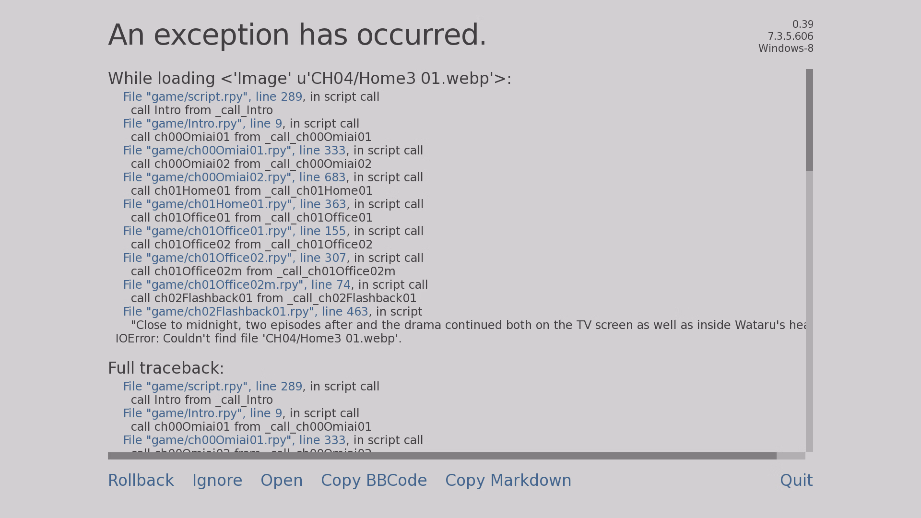Viewport: 921px width, 518px height.
Task: Open ch00Omiai01.rpy line 333 under Full traceback
Action: (234, 440)
